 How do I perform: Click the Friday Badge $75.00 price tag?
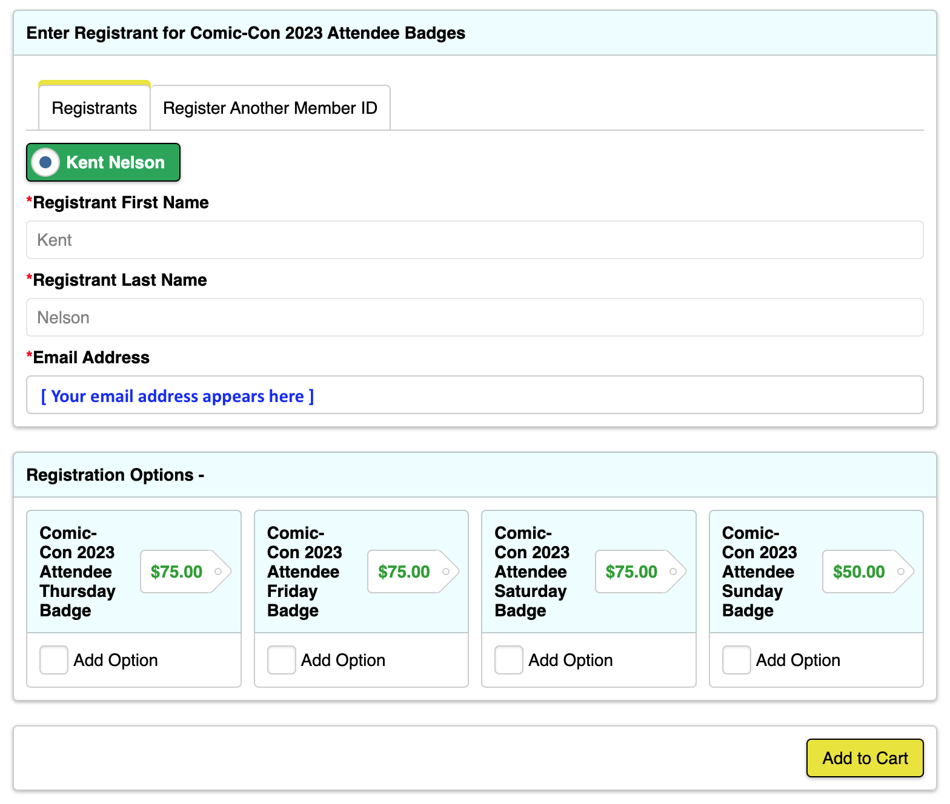(413, 572)
